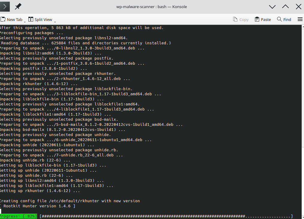Pin window with the pushpin icon
The height and width of the screenshot is (219, 304).
[x=18, y=7]
